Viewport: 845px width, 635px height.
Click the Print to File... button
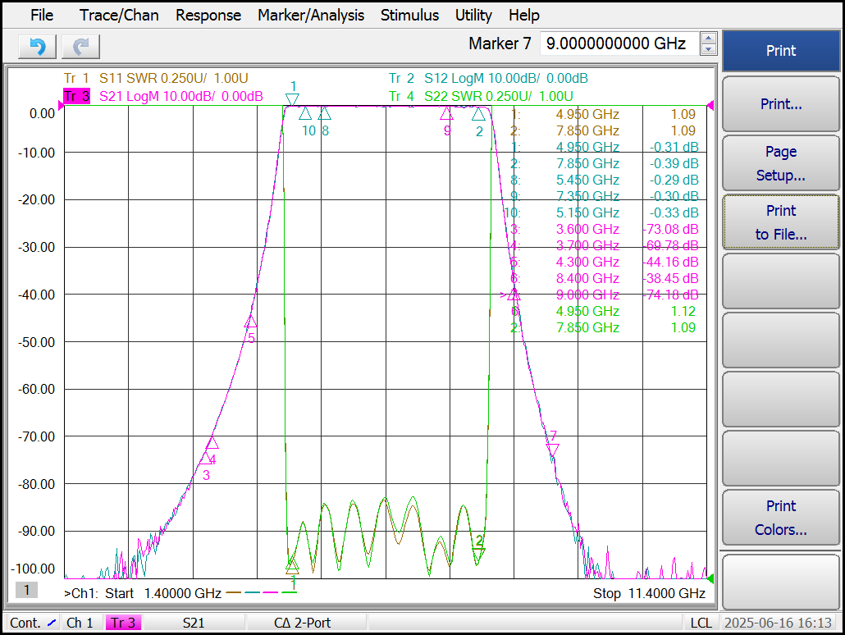coord(781,222)
